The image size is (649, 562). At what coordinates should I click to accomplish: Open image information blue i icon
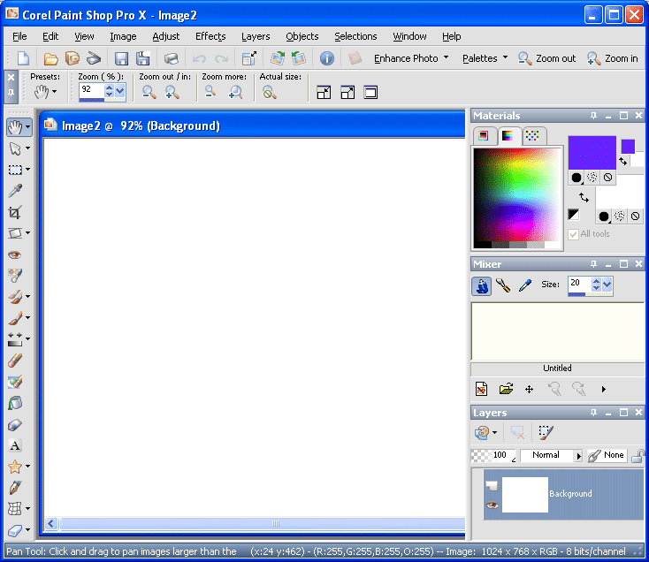[326, 58]
